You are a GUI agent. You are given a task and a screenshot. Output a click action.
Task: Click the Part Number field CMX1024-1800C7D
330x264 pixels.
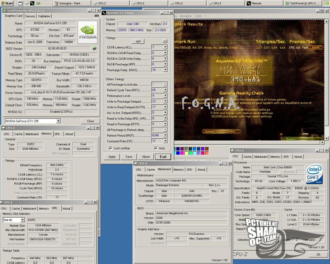tap(43, 239)
